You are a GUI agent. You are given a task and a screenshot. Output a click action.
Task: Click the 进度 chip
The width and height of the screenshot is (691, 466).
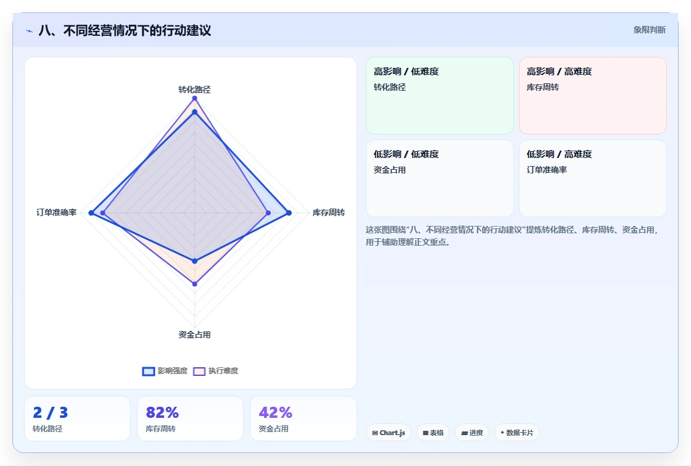(x=472, y=433)
